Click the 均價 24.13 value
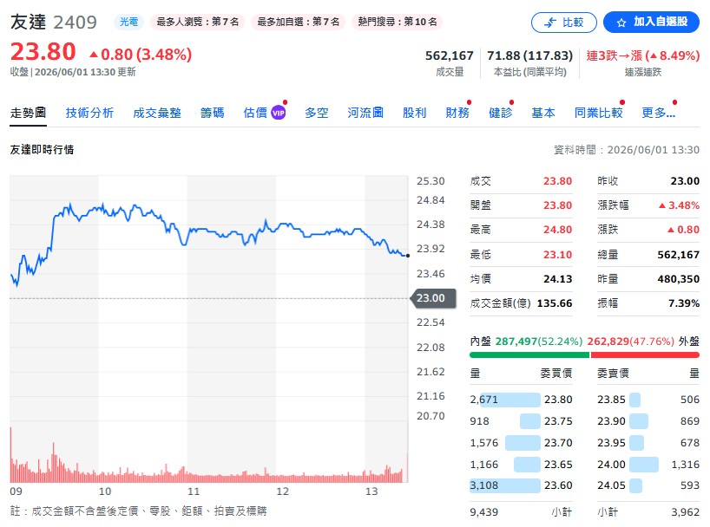The height and width of the screenshot is (527, 710). tap(558, 279)
